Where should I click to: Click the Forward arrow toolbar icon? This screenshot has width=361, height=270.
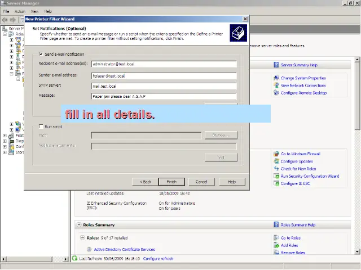click(x=13, y=20)
